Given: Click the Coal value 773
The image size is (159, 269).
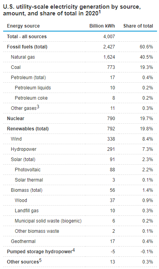Looking at the screenshot, I should (111, 67).
